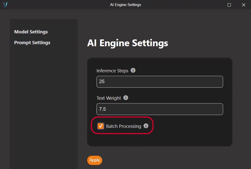Close the AI Engine Settings window
Image resolution: width=251 pixels, height=169 pixels.
click(243, 5)
